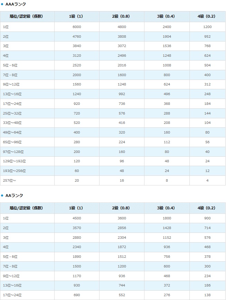
Task: Click the value 720 in AAA table
Action: click(77, 113)
